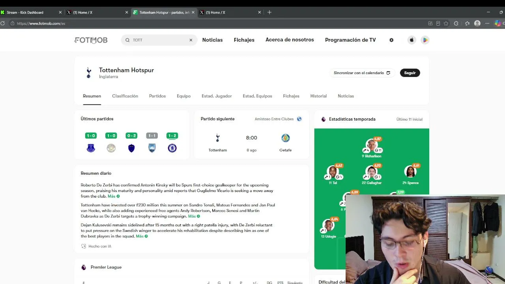Open FotMob settings gear
The image size is (505, 284).
391,40
